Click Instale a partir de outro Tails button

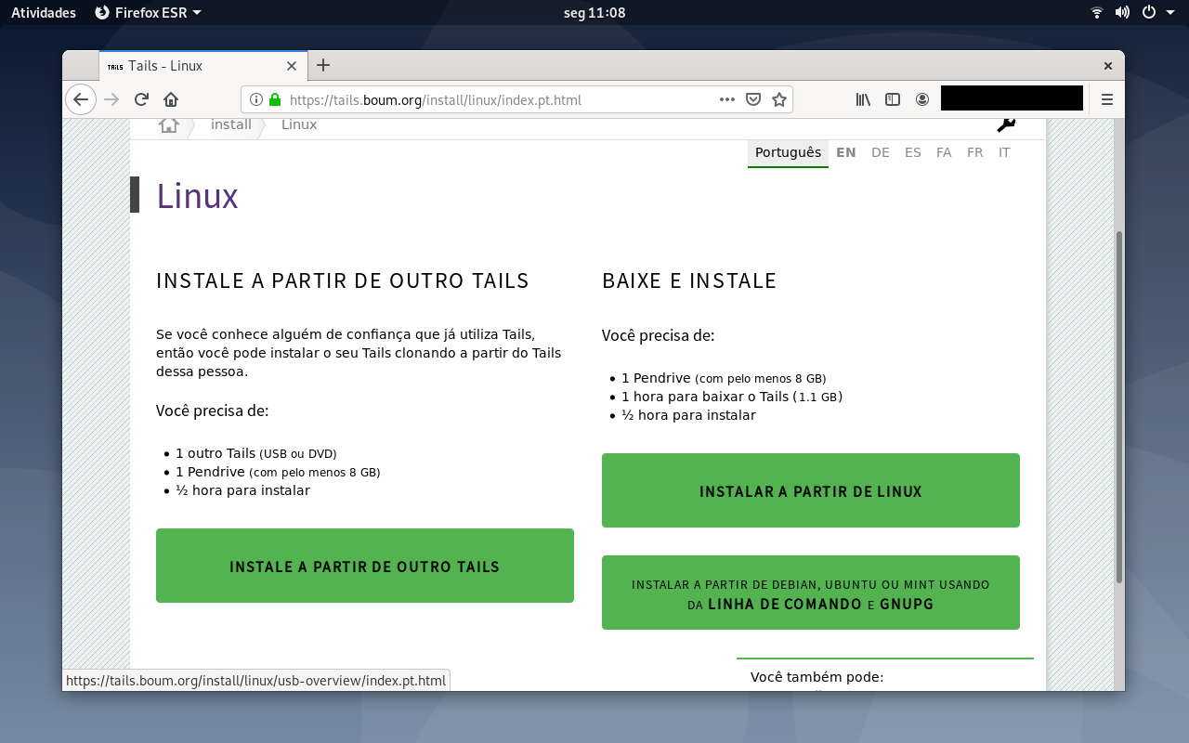click(x=365, y=566)
